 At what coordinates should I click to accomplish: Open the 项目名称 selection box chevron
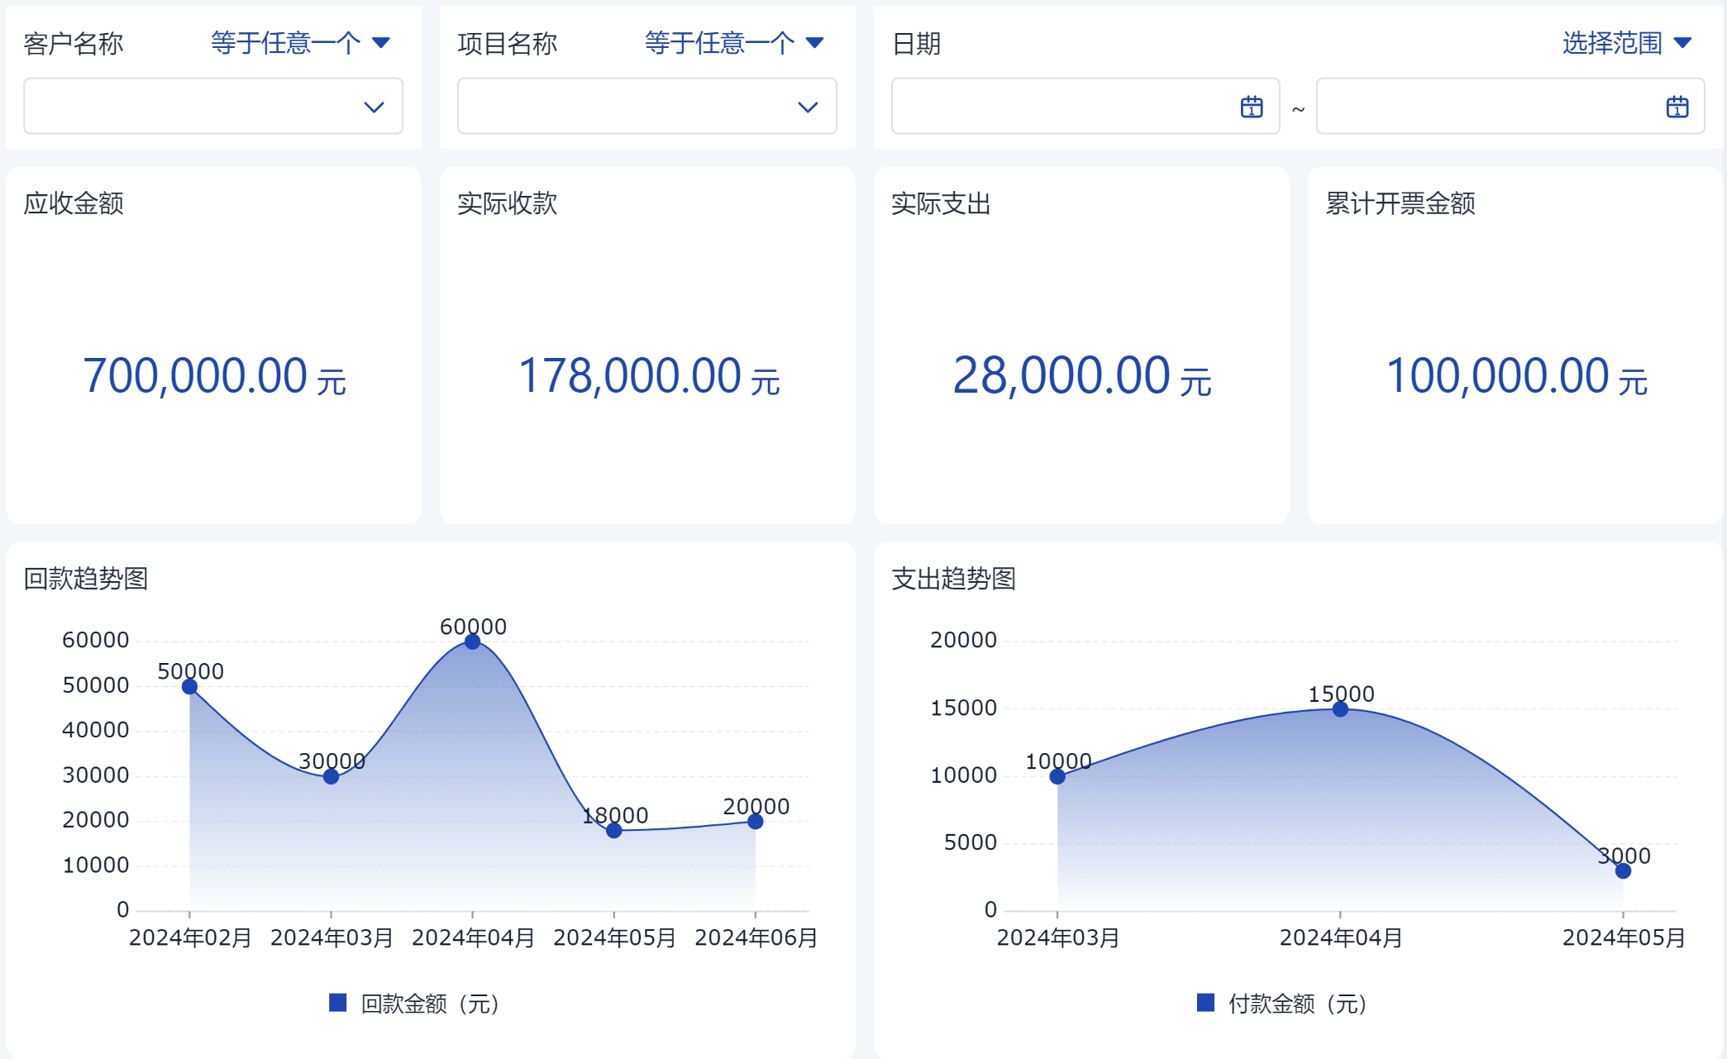click(x=807, y=107)
